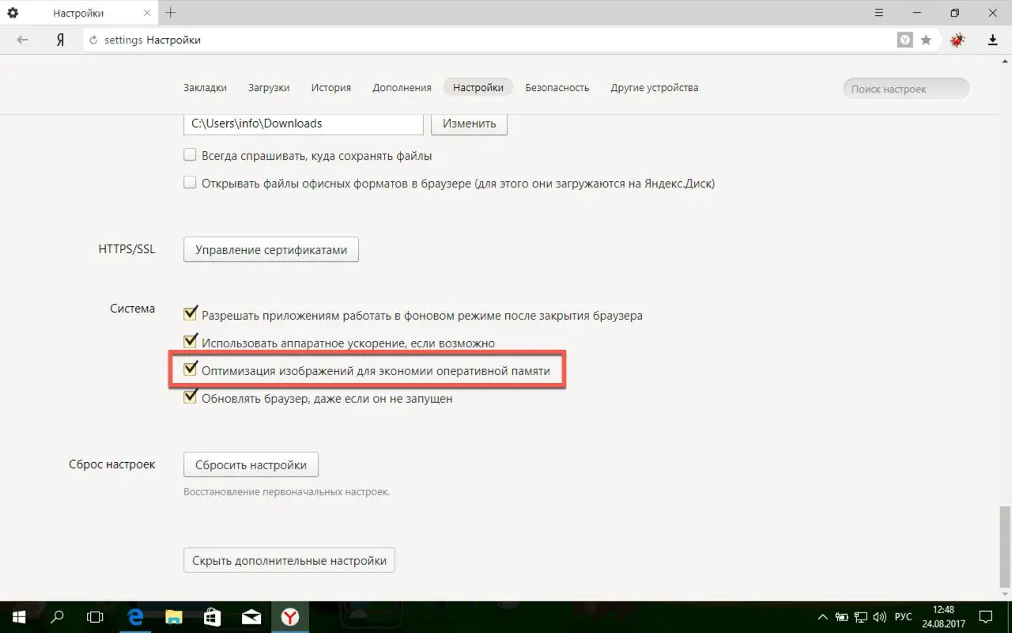Image resolution: width=1012 pixels, height=633 pixels.
Task: Open the Дополнения tab
Action: (x=402, y=88)
